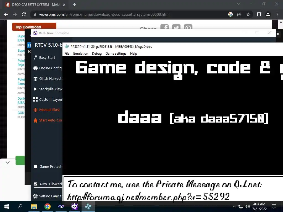This screenshot has width=283, height=212.
Task: Click the PPSSPP title bar icon
Action: pyautogui.click(x=67, y=46)
